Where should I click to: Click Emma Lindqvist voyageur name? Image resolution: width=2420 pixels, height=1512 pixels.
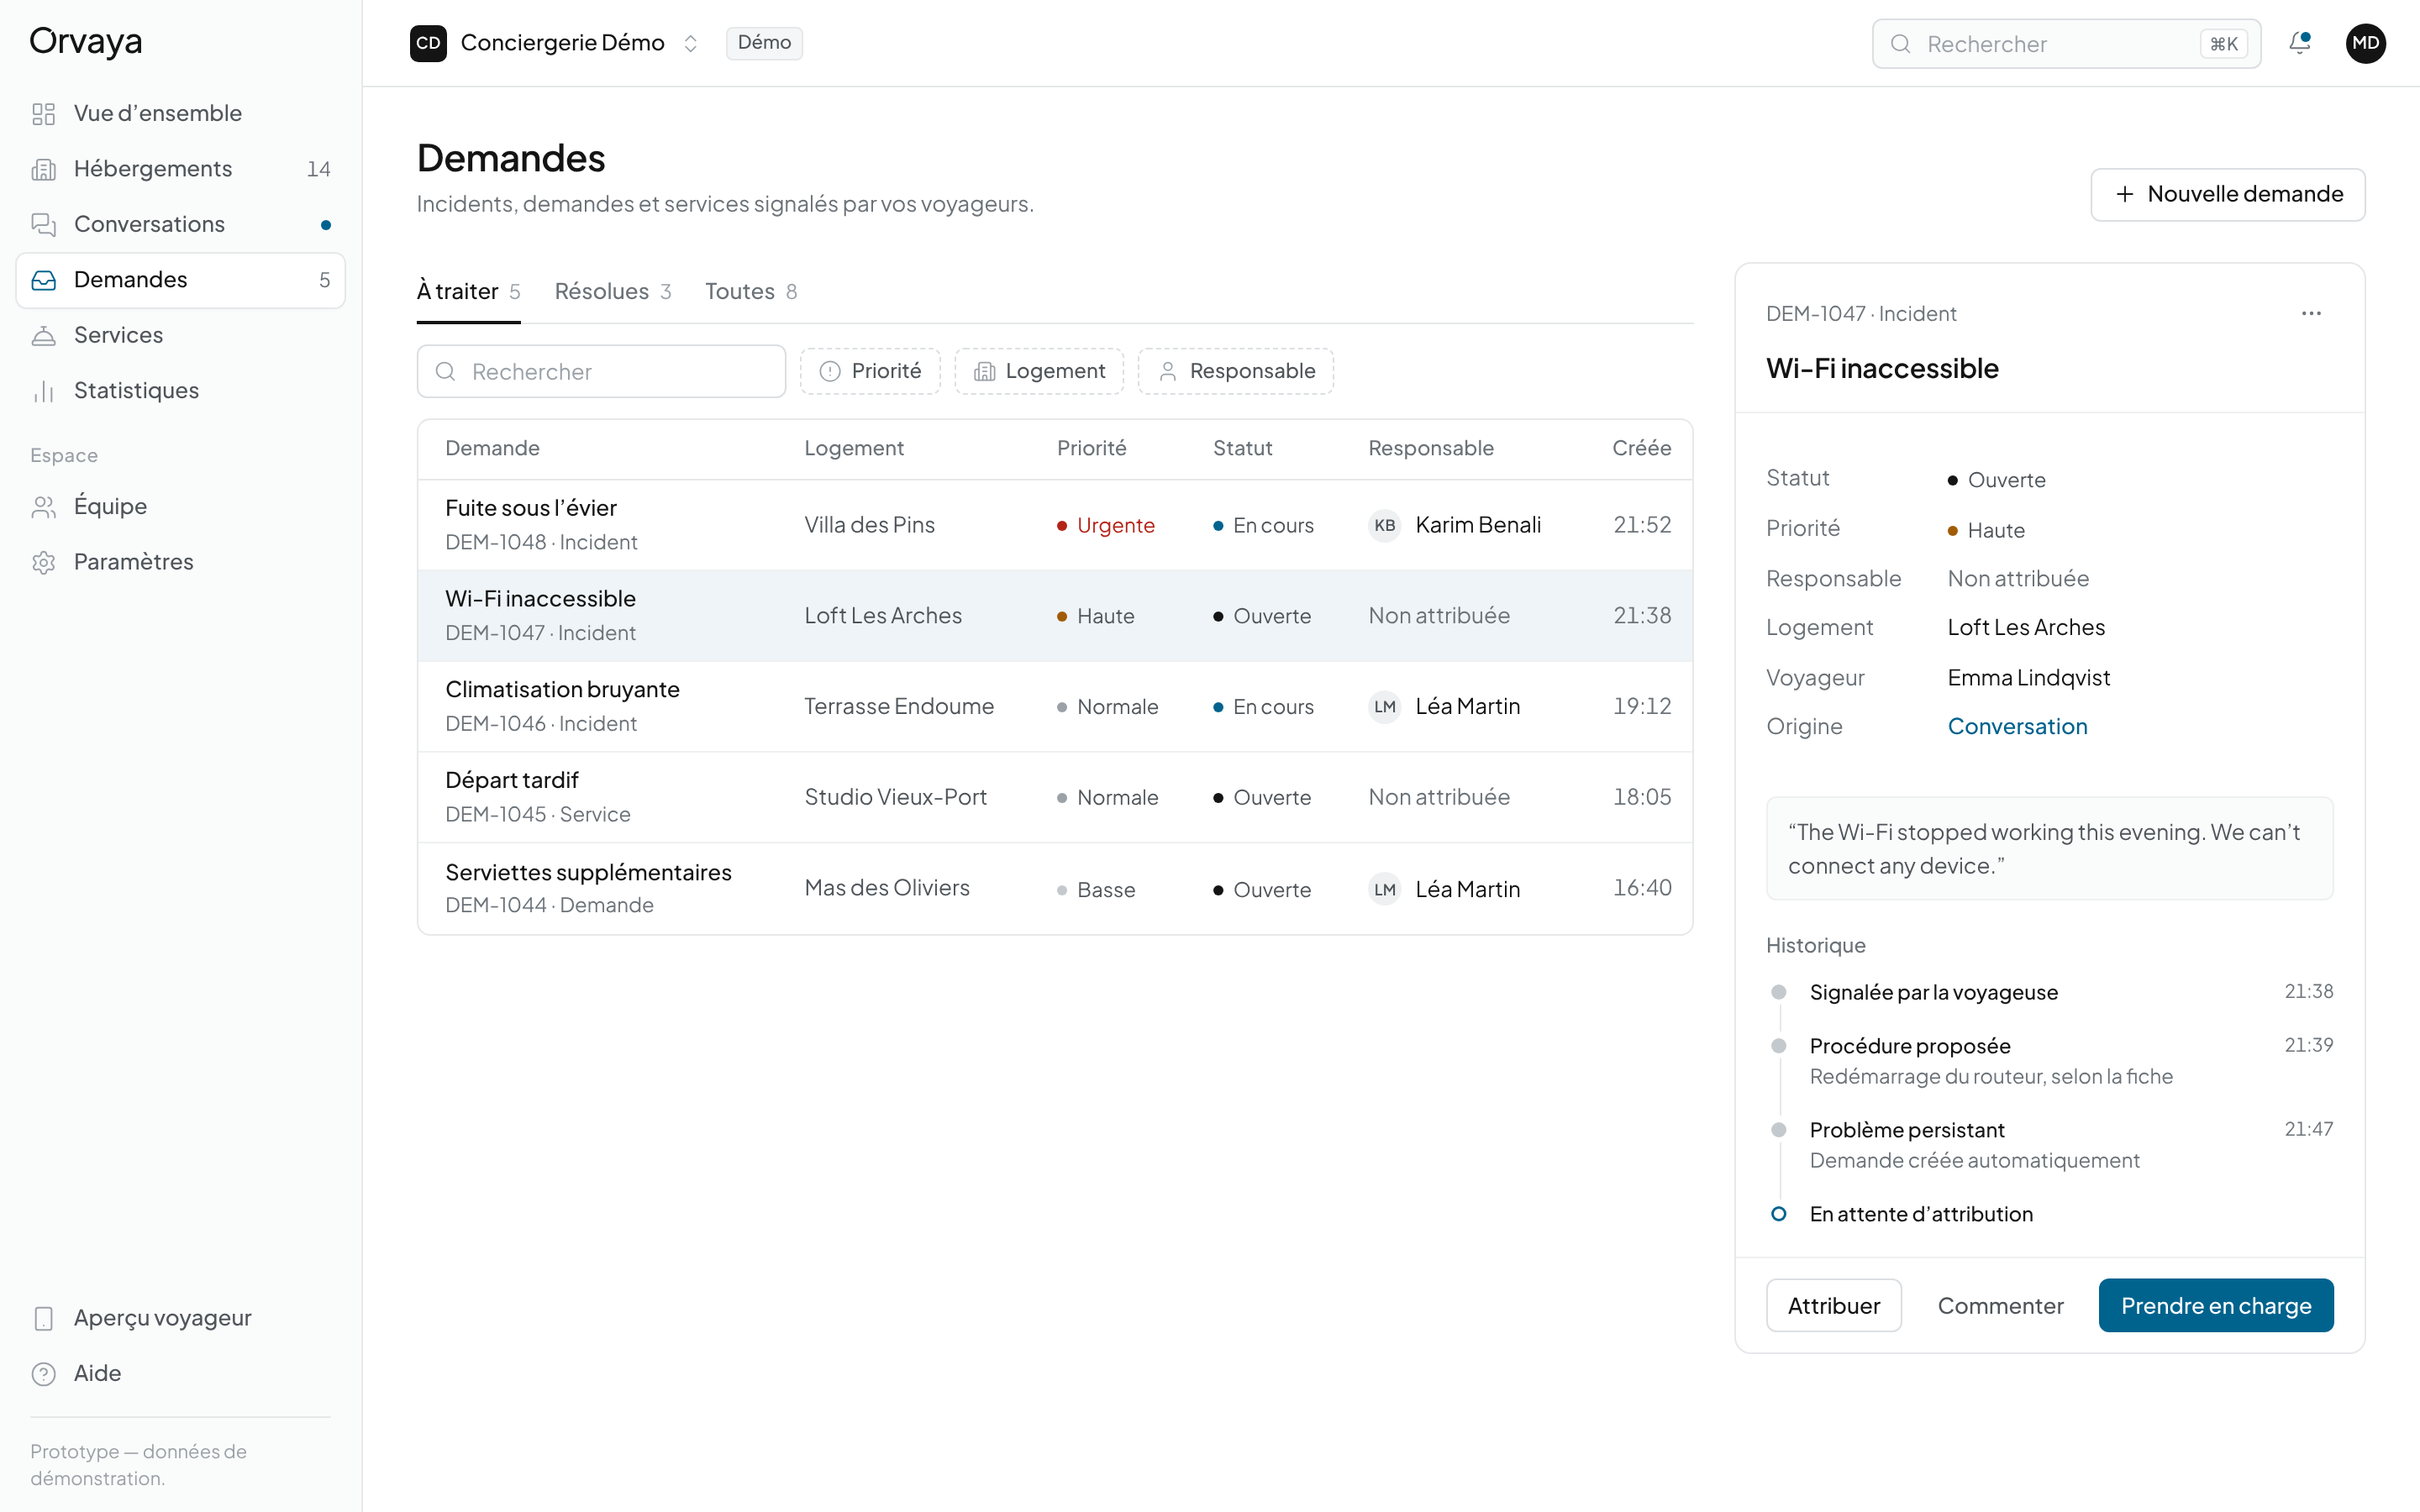coord(2028,677)
